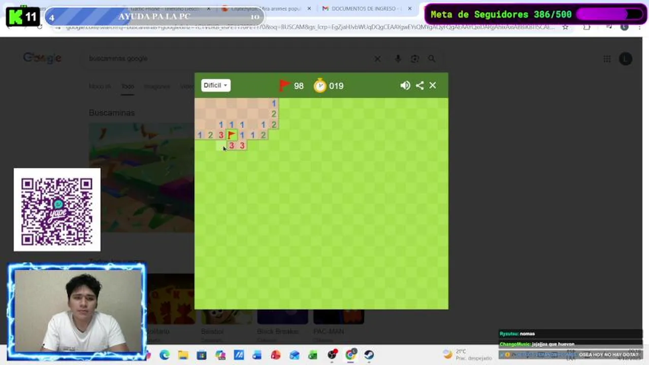Viewport: 649px width, 365px height.
Task: Click the Chrome taskbar icon
Action: coord(350,355)
